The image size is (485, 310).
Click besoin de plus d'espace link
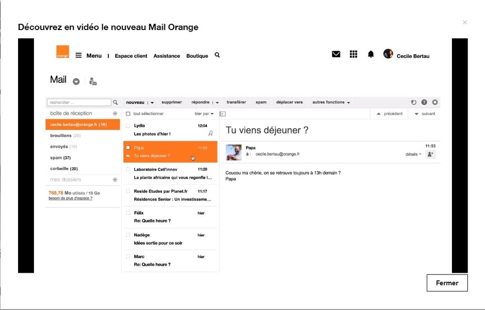point(70,198)
